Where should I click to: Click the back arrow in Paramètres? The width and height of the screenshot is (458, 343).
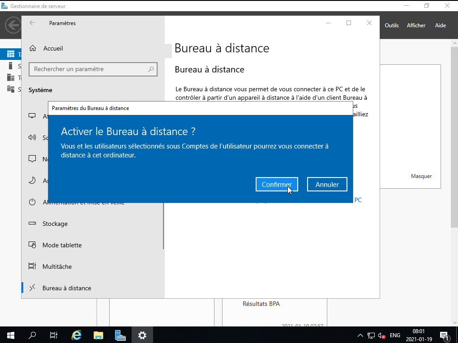pos(32,23)
